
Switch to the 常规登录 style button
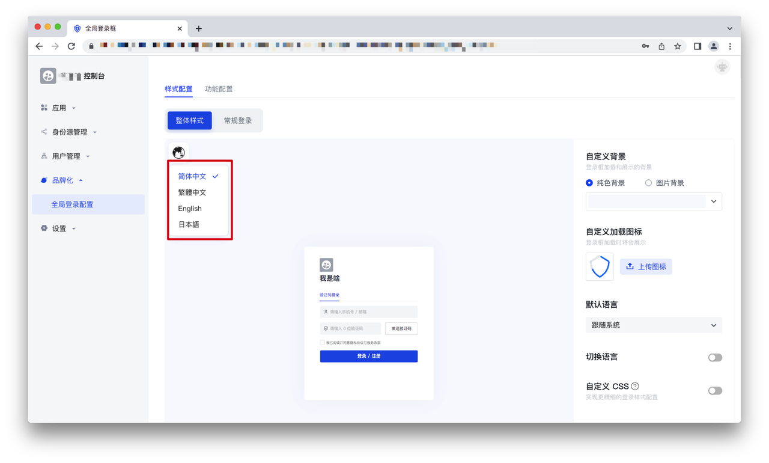[238, 121]
